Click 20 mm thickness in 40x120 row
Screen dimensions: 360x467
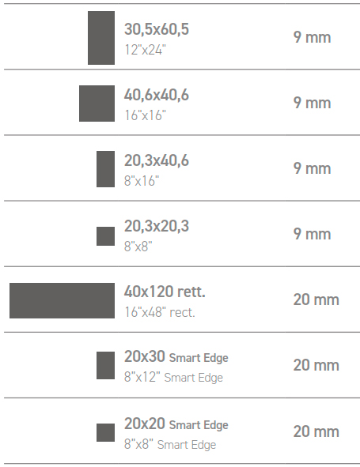[x=316, y=300]
